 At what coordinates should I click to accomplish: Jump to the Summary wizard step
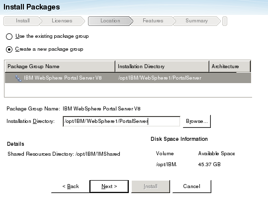[196, 21]
